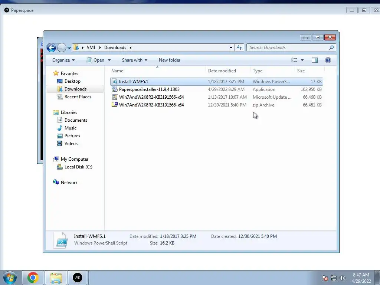The image size is (380, 285).
Task: Open Libraries in navigation pane
Action: 69,112
